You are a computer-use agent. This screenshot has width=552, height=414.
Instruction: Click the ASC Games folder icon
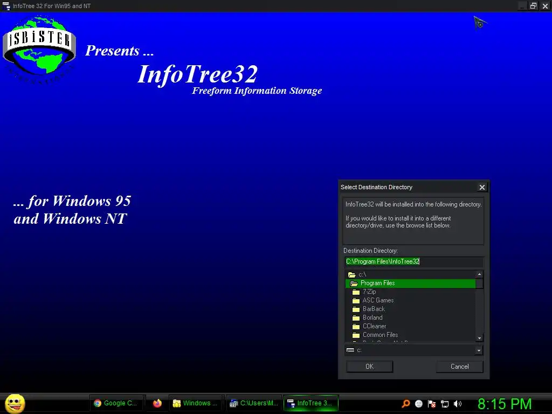click(356, 301)
